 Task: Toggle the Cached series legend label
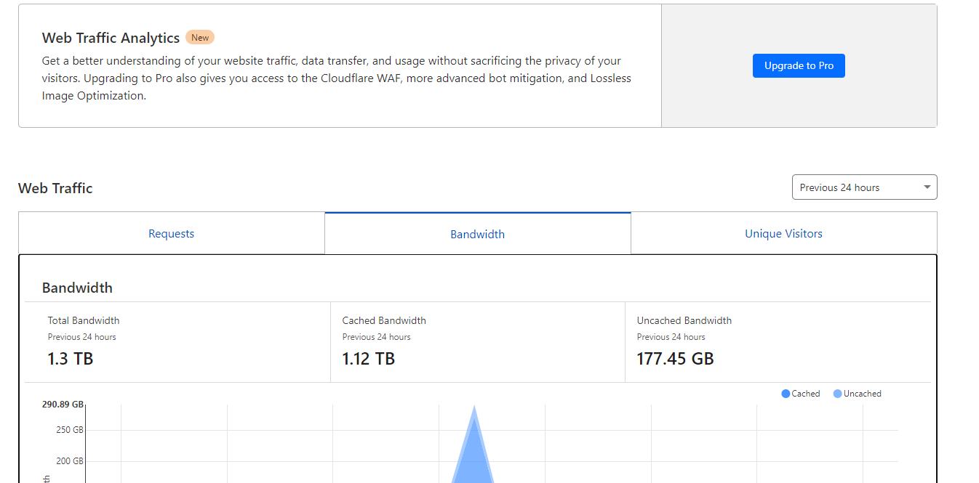[806, 394]
